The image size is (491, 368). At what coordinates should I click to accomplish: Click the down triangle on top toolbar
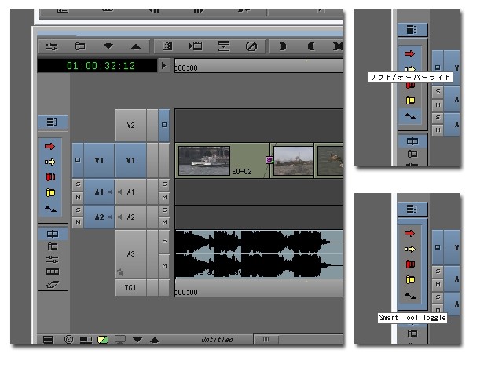point(108,46)
